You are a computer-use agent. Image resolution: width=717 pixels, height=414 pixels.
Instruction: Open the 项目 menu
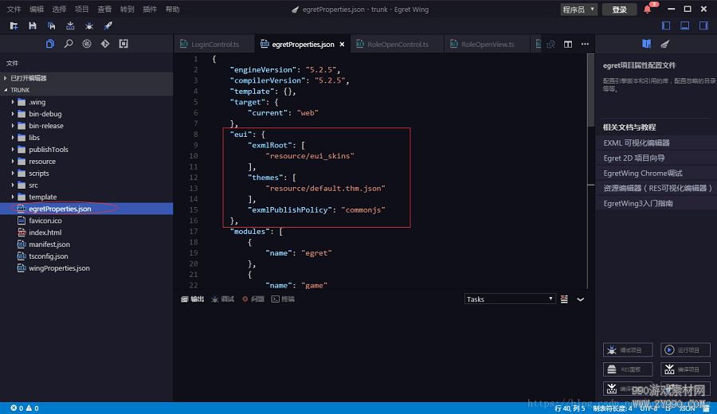pyautogui.click(x=82, y=9)
